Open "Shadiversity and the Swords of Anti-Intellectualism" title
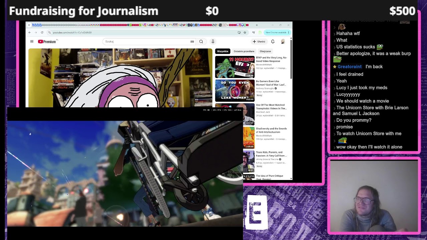 click(271, 130)
